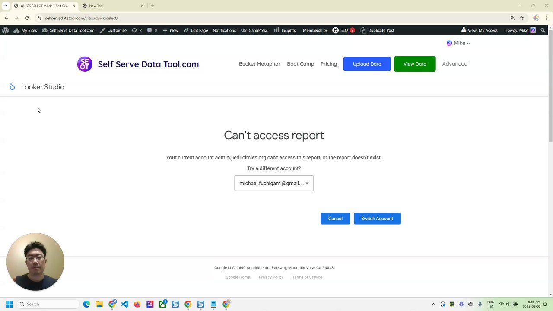The image size is (553, 311).
Task: Click Edit Page in admin bar
Action: pos(196,30)
